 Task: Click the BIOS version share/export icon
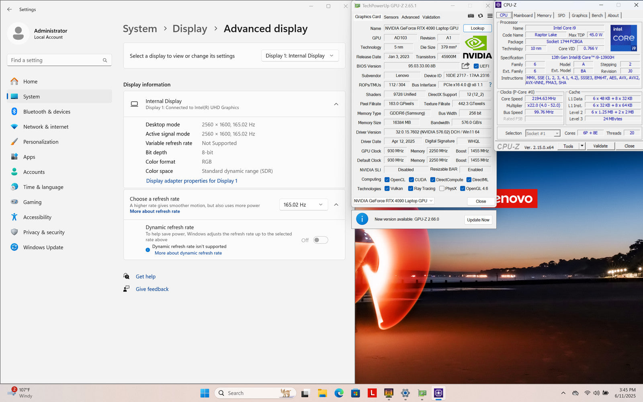tap(465, 66)
